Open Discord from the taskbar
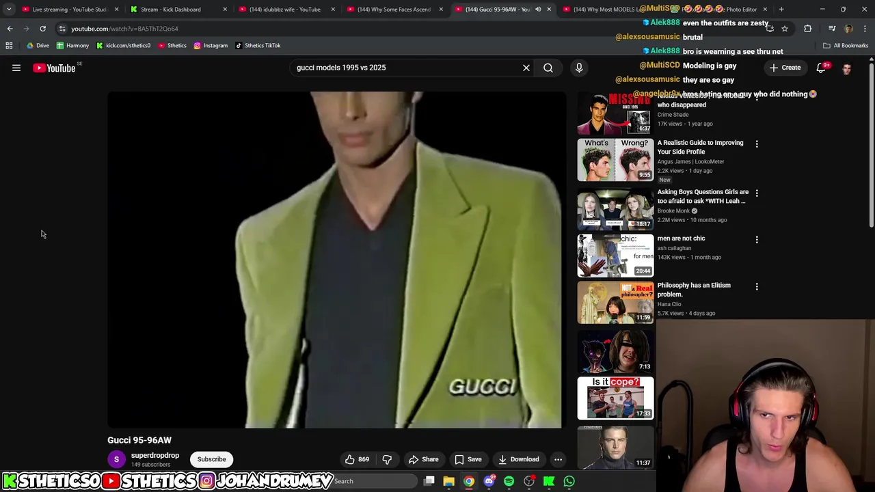875x492 pixels. (x=489, y=481)
